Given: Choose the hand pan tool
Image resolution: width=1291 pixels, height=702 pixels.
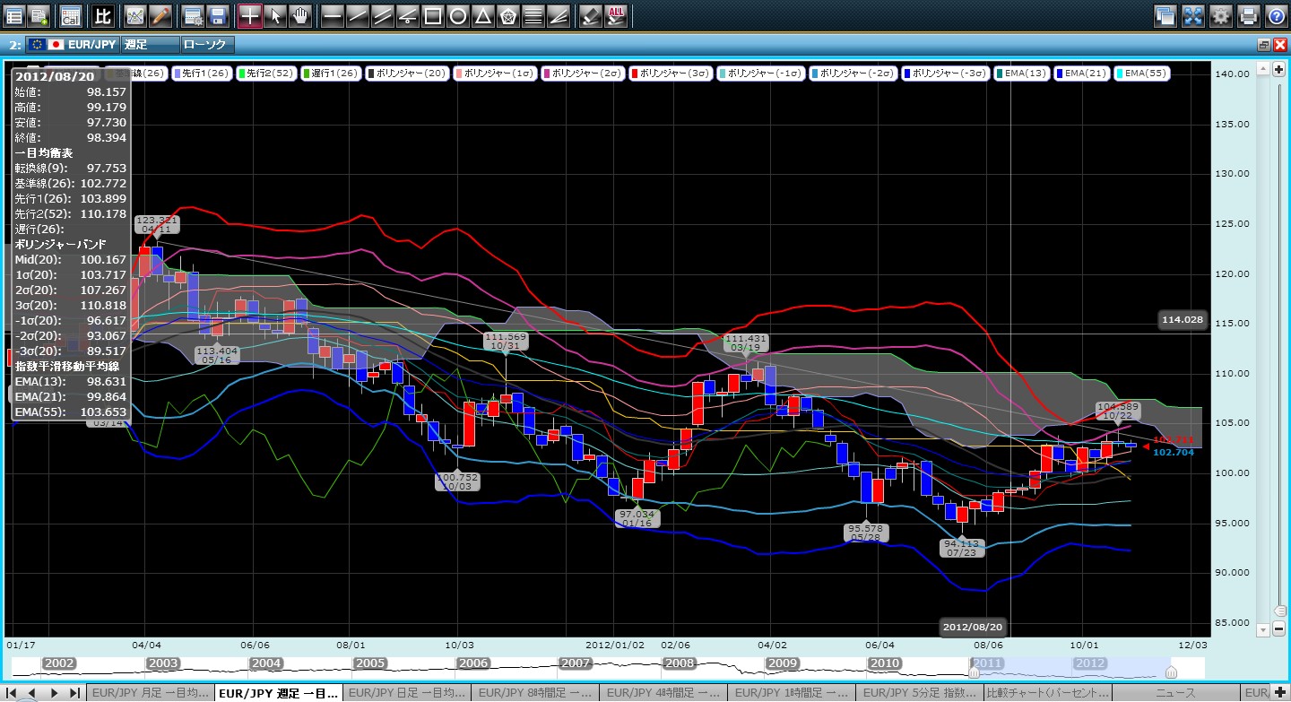Looking at the screenshot, I should click(299, 15).
